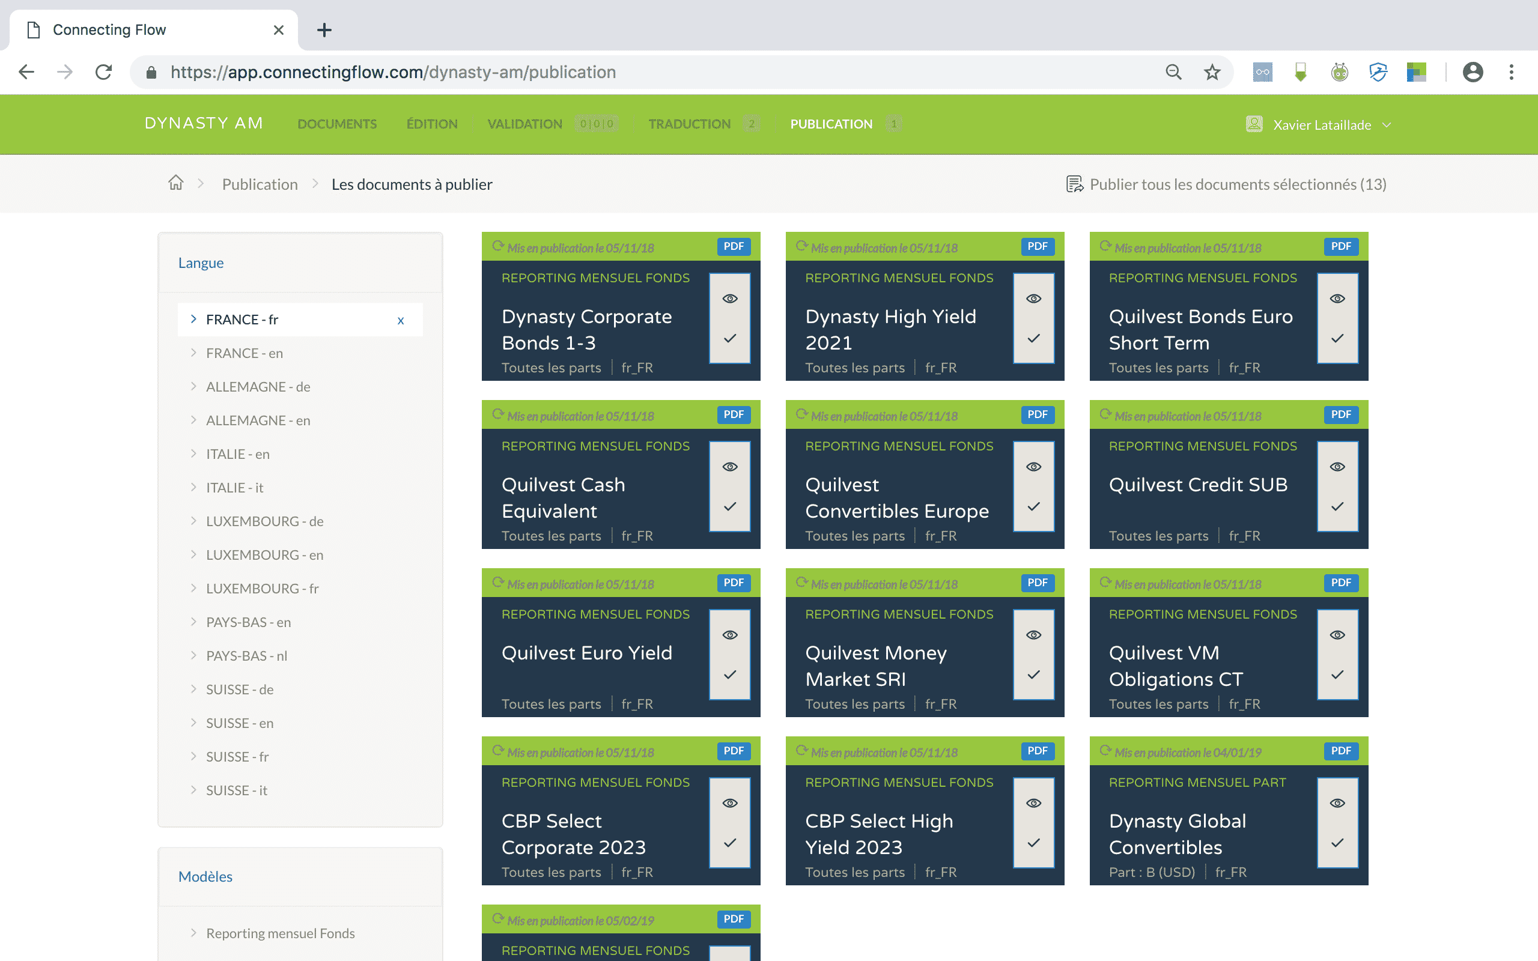Select the Connecting Flow browser tab

(153, 30)
